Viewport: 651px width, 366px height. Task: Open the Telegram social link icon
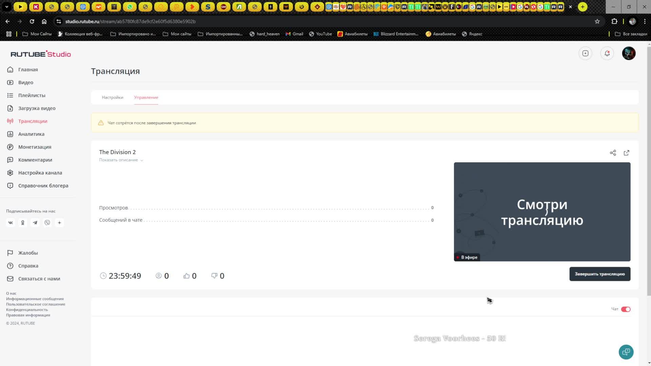pyautogui.click(x=35, y=223)
